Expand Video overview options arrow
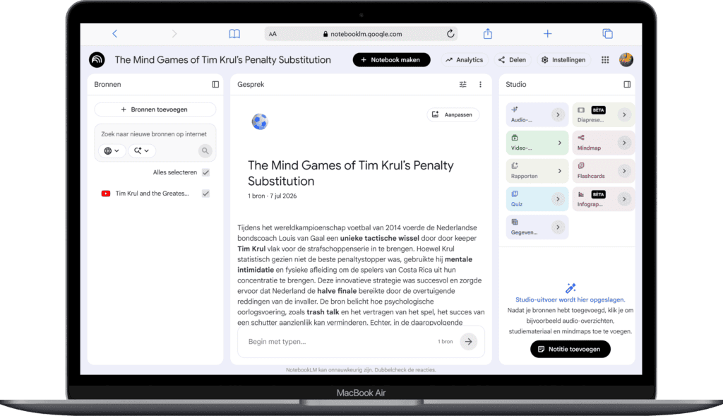Screen dimensions: 723x416 tap(560, 143)
